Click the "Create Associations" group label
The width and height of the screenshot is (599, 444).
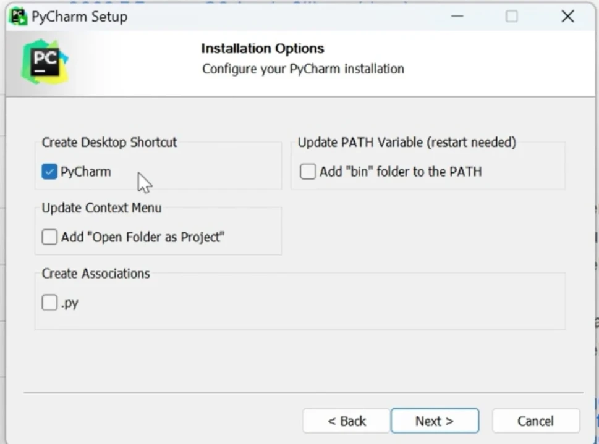[x=96, y=274]
